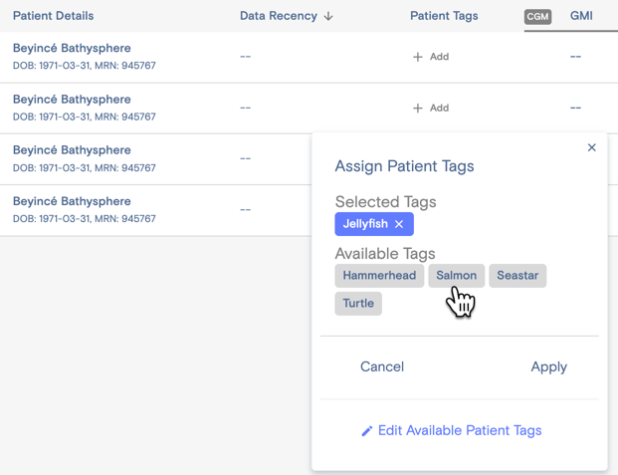This screenshot has width=618, height=475.
Task: Click plus icon in second patient row
Action: coord(417,109)
